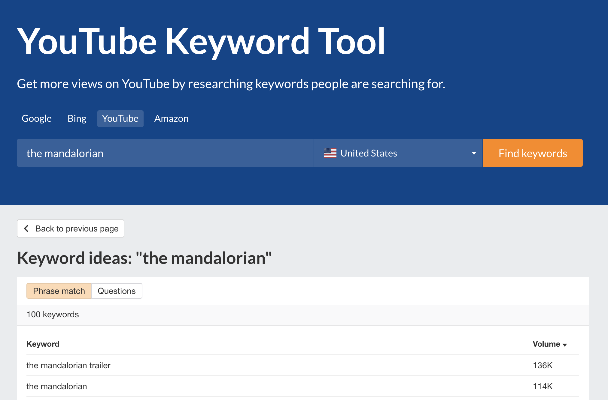Select the Bing tab
This screenshot has height=400, width=608.
click(77, 119)
